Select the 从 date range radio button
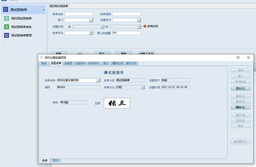Image resolution: width=256 pixels, height=167 pixels. point(66,27)
